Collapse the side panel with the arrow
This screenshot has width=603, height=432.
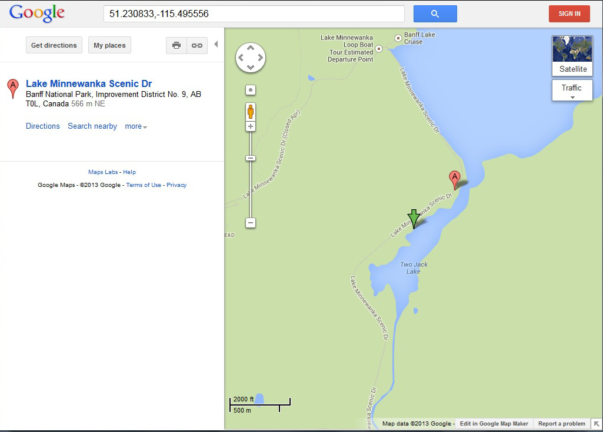(216, 44)
